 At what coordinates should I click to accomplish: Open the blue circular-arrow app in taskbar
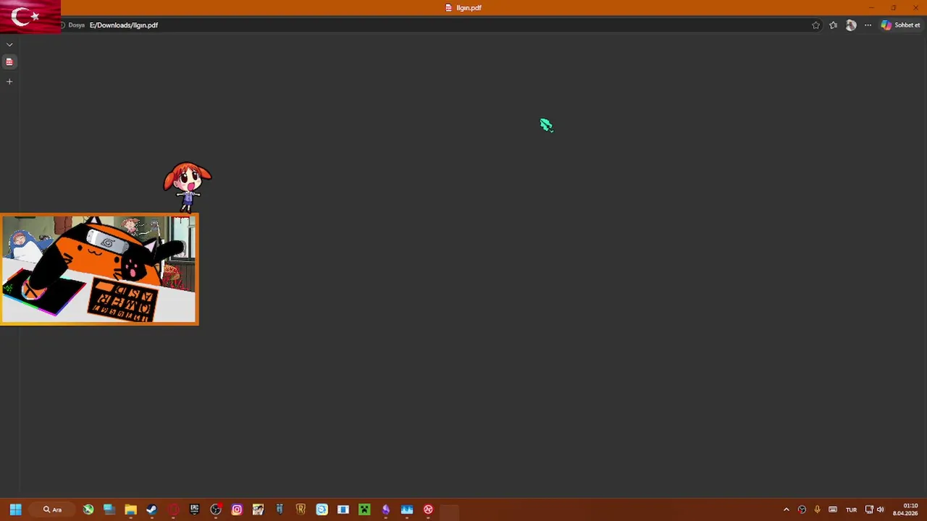pyautogui.click(x=322, y=509)
